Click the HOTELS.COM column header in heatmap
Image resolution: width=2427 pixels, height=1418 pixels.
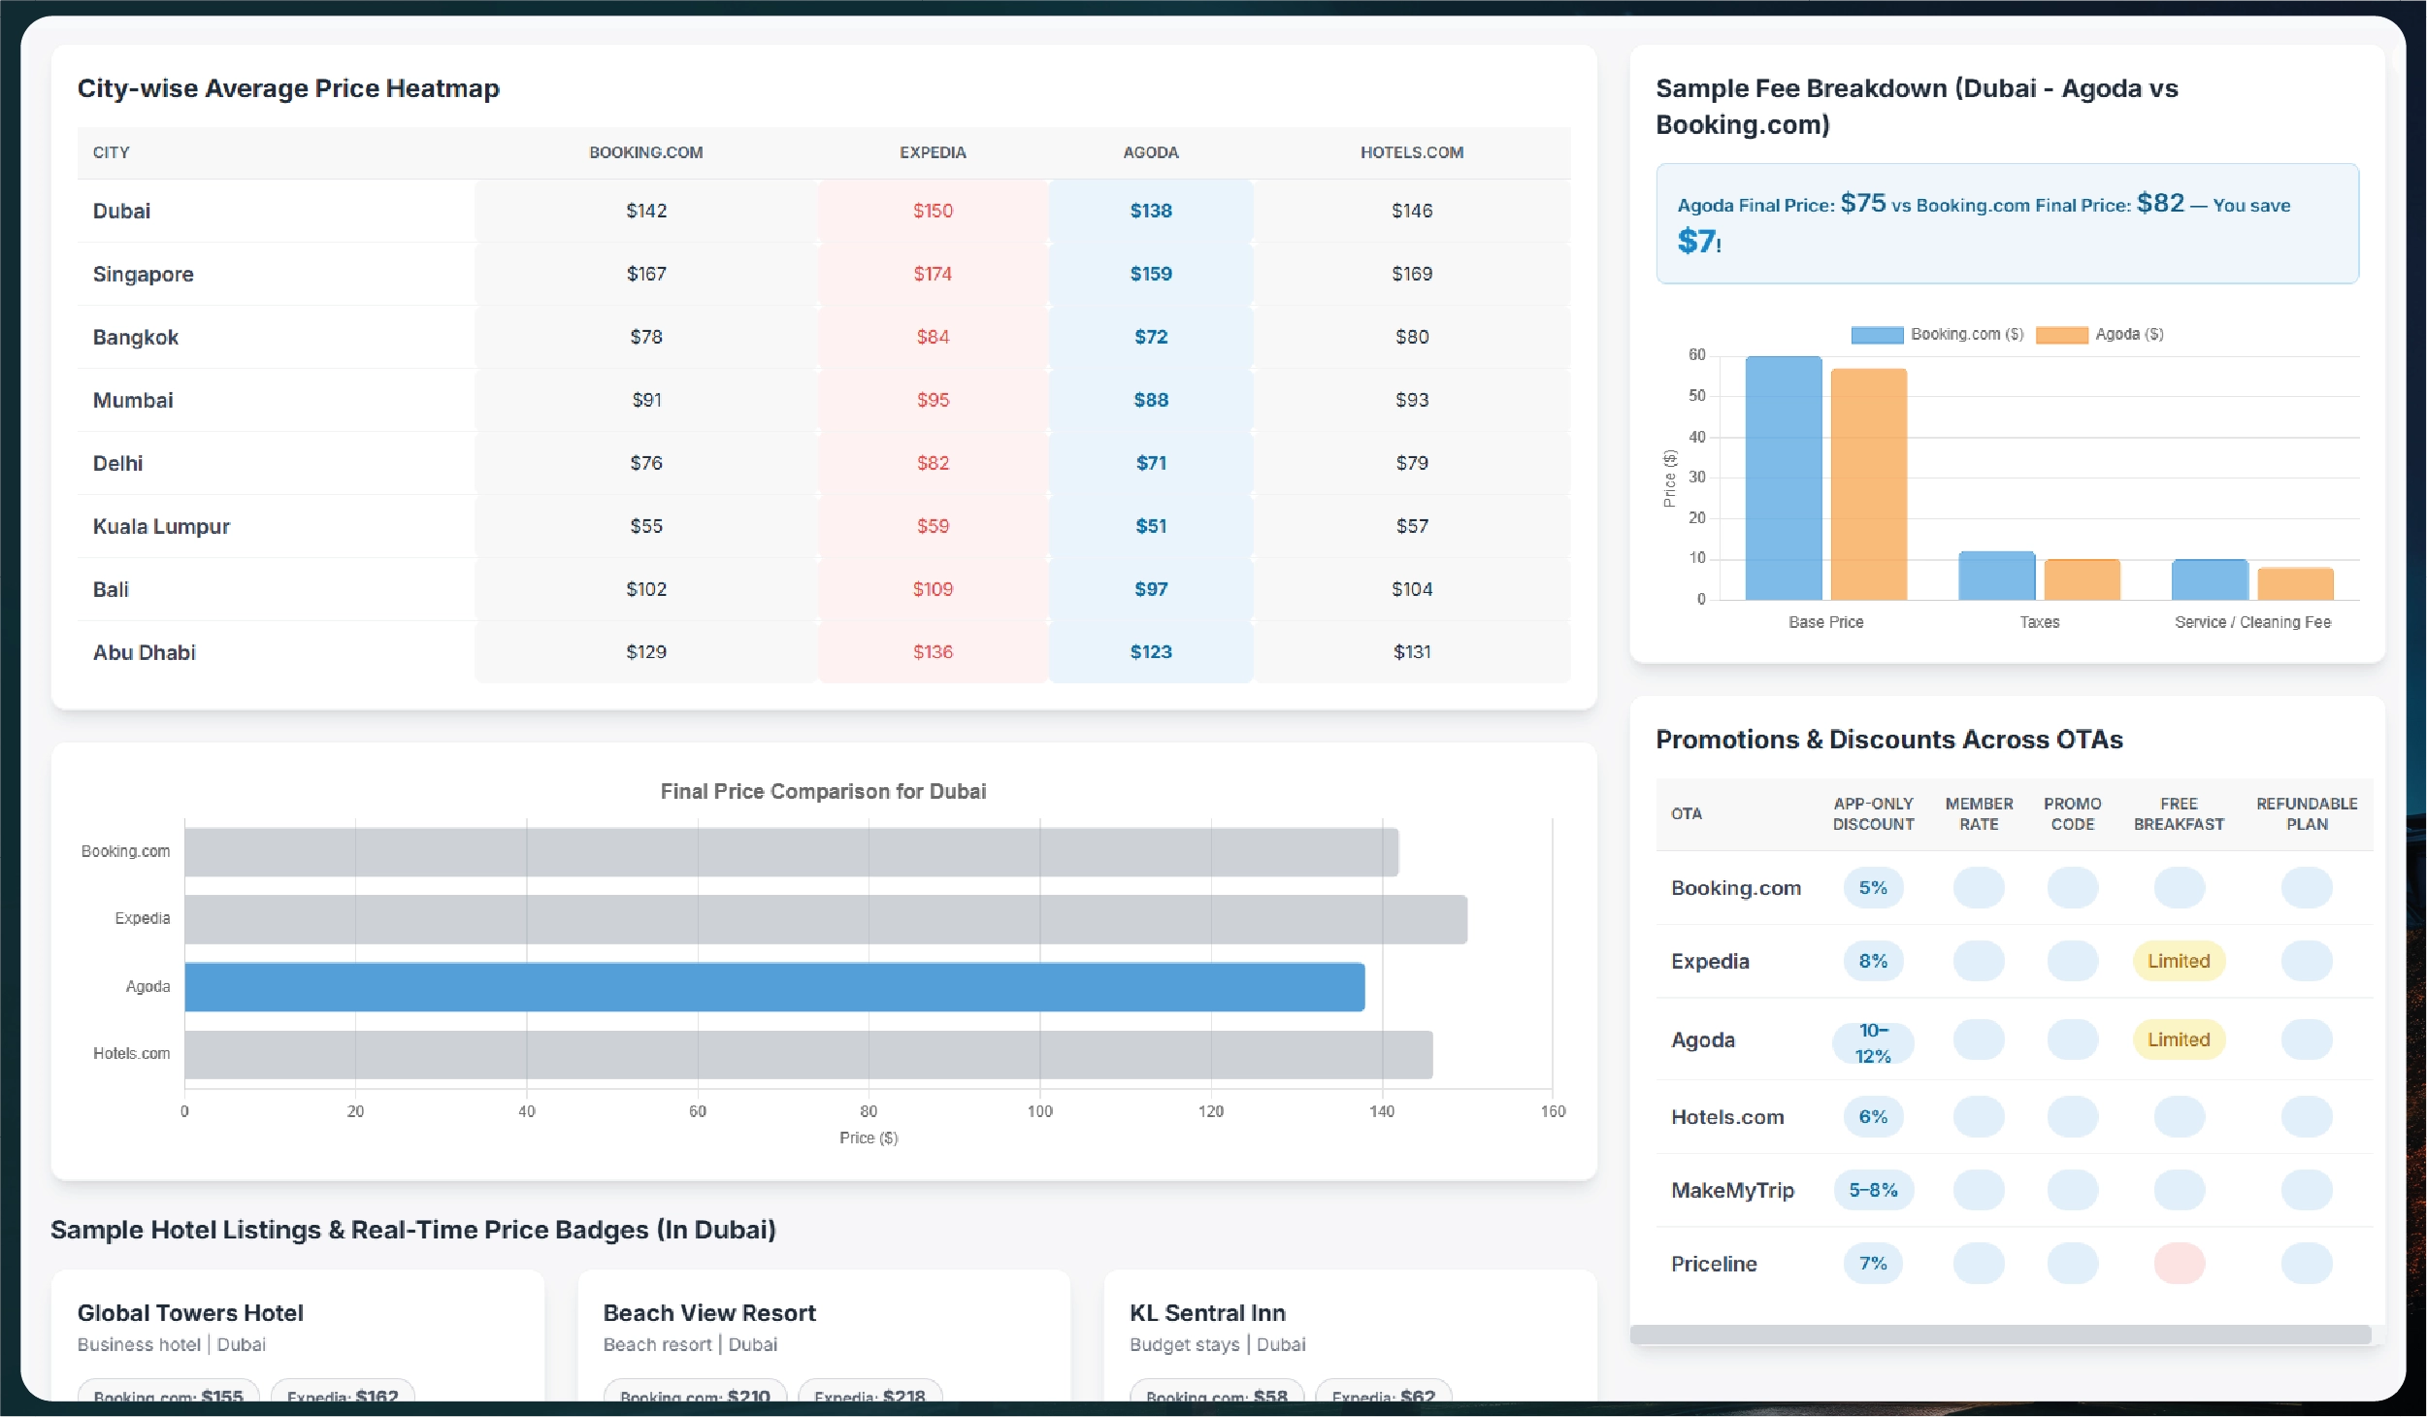point(1411,152)
